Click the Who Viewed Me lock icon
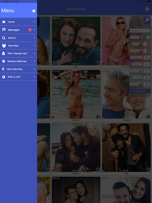Viewport: 152px width, 203px height. pos(4,54)
